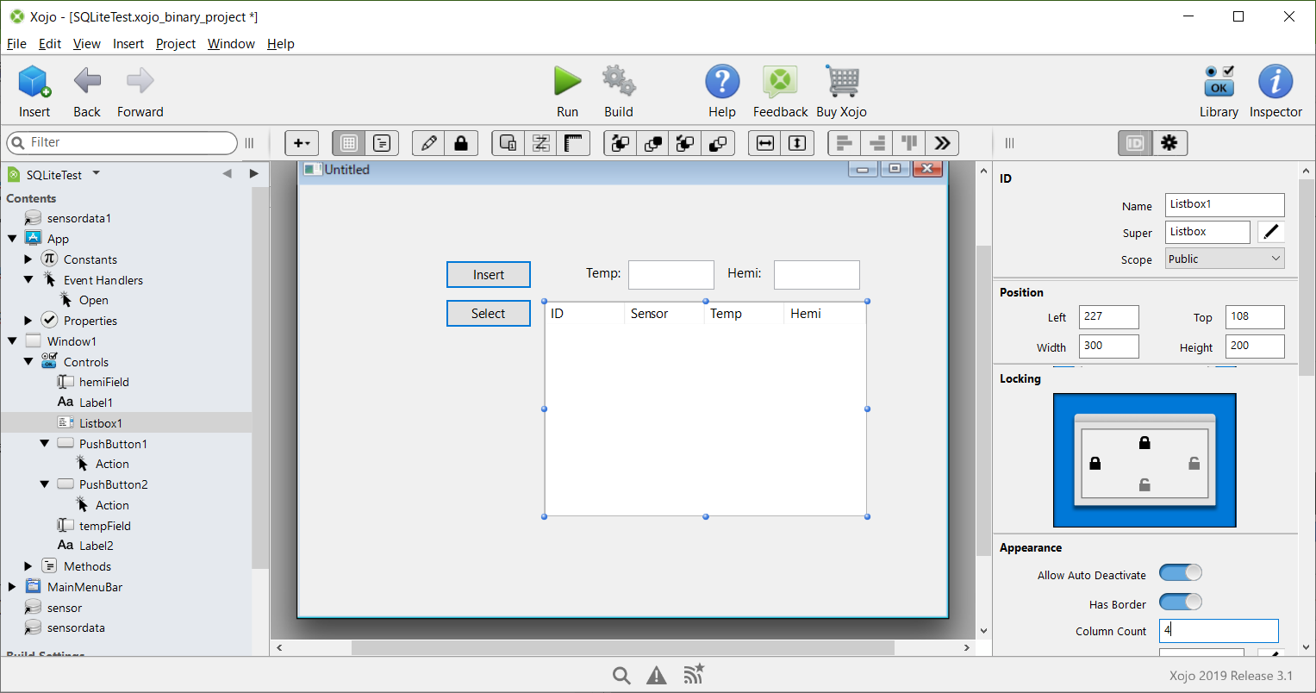This screenshot has width=1316, height=693.
Task: Click the align left icon
Action: 845,143
